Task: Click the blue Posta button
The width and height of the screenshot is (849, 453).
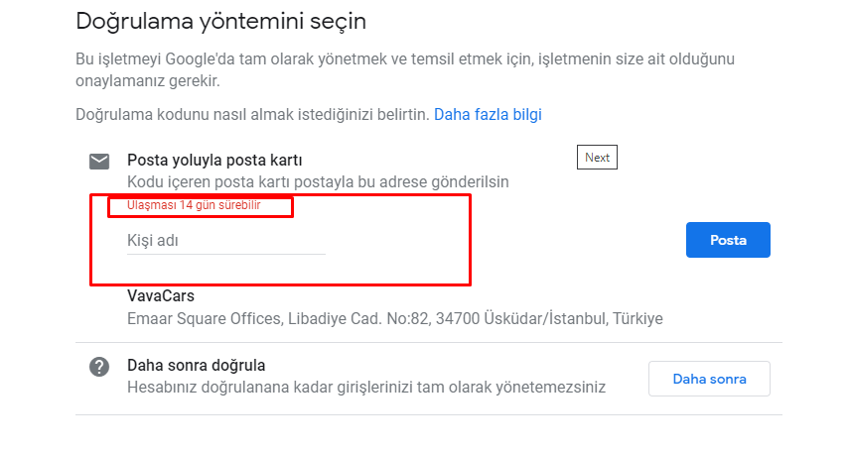Action: pos(728,240)
